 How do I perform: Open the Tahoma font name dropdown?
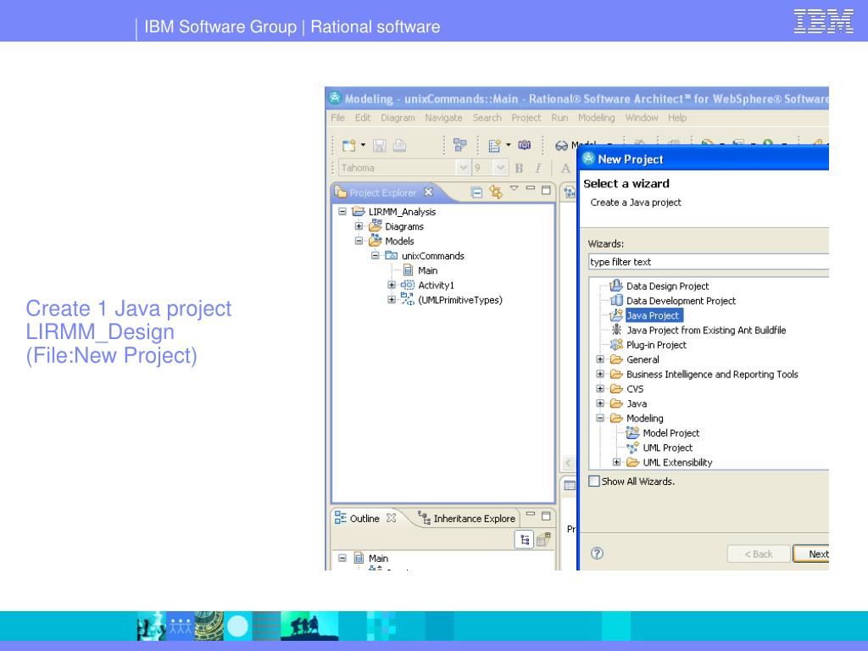463,167
